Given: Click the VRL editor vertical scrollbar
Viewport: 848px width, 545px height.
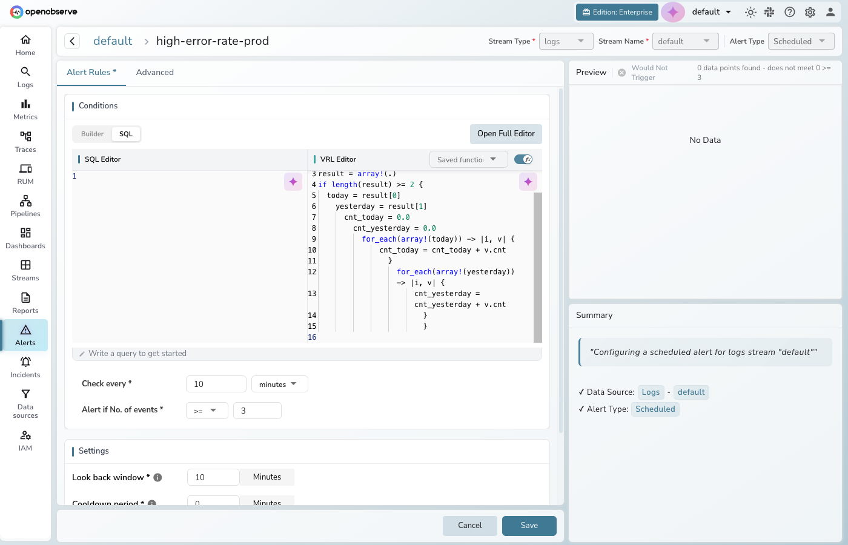Looking at the screenshot, I should (538, 266).
